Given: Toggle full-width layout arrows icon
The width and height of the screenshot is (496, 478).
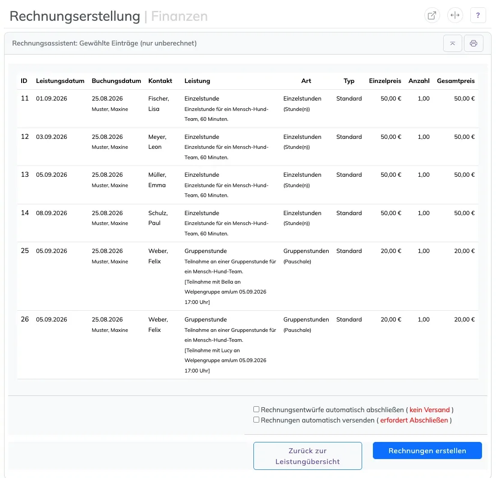Looking at the screenshot, I should [x=455, y=15].
